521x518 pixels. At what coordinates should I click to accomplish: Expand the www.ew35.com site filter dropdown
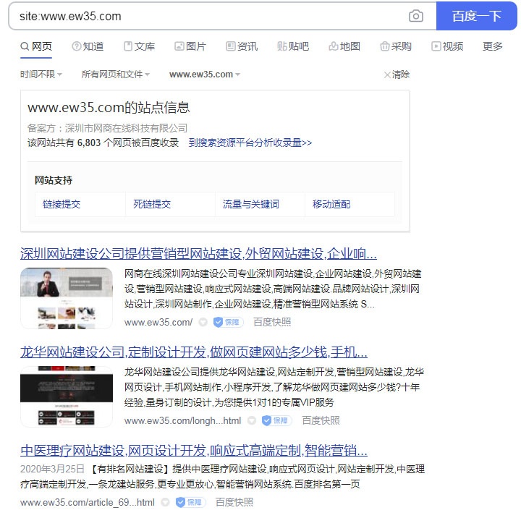204,75
